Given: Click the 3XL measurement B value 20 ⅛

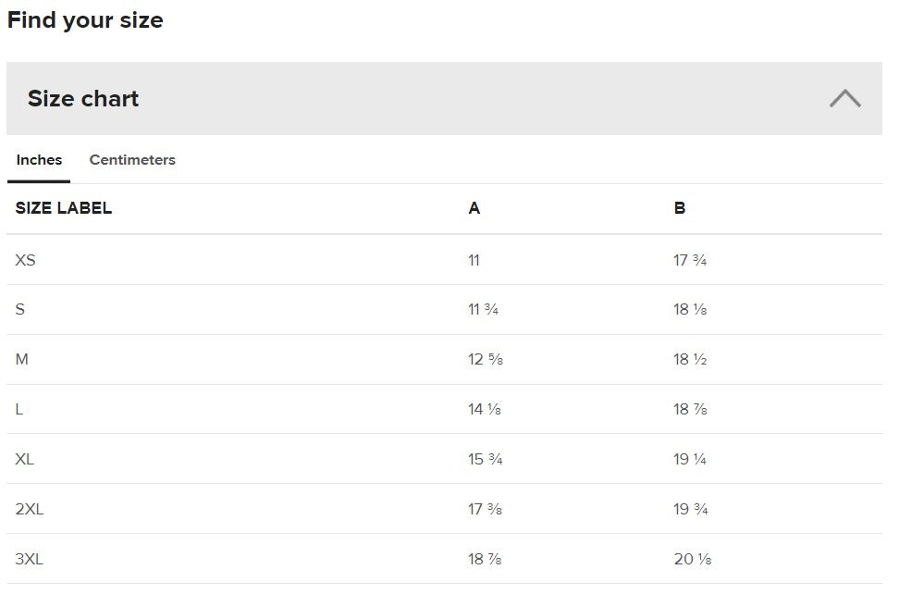Looking at the screenshot, I should pos(692,559).
